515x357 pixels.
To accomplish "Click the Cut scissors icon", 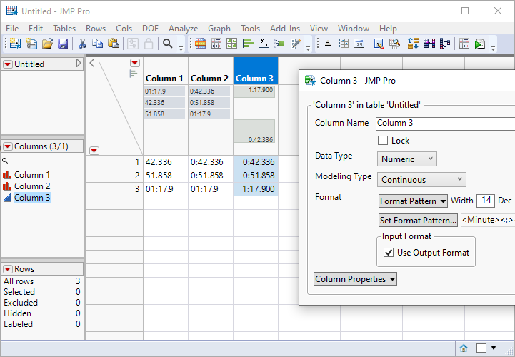I will click(82, 44).
